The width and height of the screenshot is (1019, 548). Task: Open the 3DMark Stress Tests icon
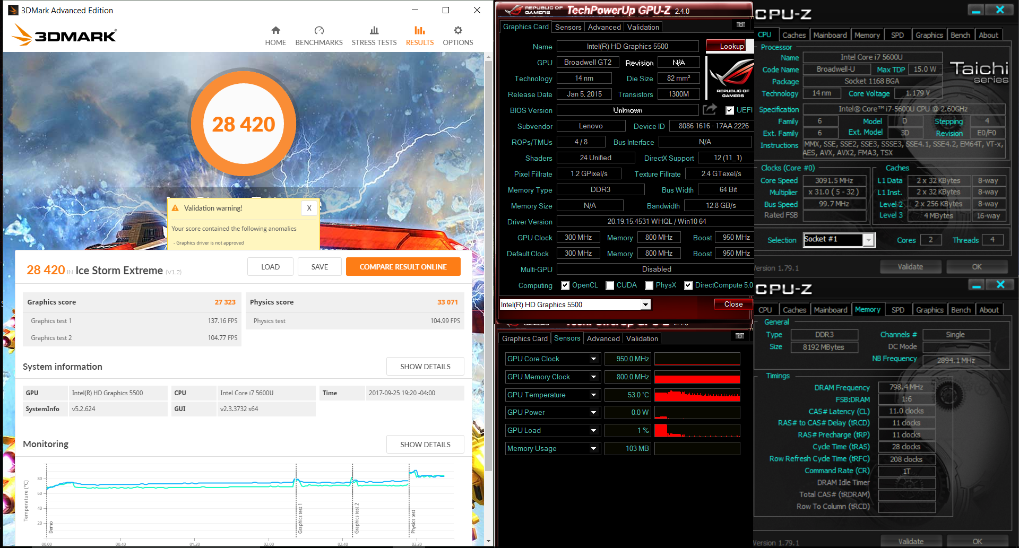(374, 30)
